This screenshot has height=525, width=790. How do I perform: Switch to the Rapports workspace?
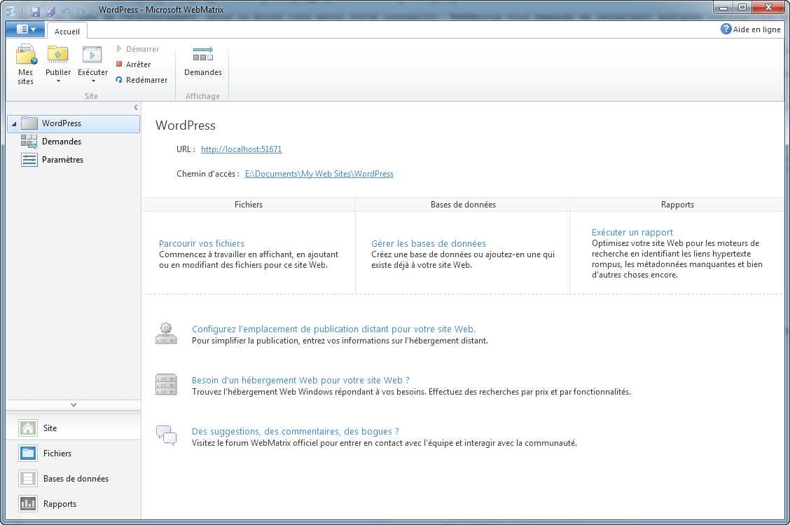(60, 504)
